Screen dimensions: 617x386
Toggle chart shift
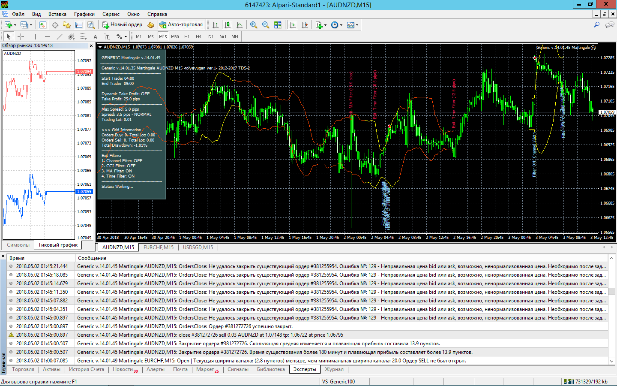tap(305, 25)
